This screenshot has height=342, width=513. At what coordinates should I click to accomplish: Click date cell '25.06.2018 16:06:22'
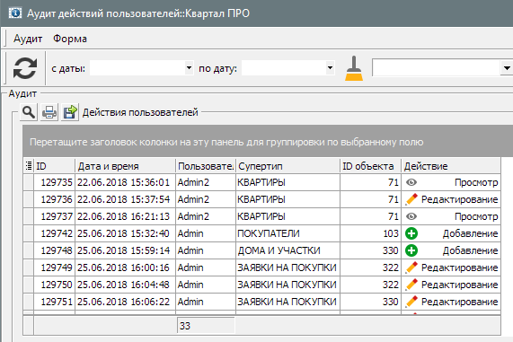pos(125,302)
